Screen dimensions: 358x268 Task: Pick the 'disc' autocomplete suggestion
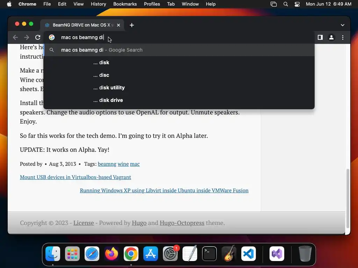[x=179, y=75]
